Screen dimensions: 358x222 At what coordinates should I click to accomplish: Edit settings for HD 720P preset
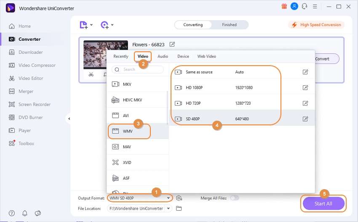pos(305,103)
